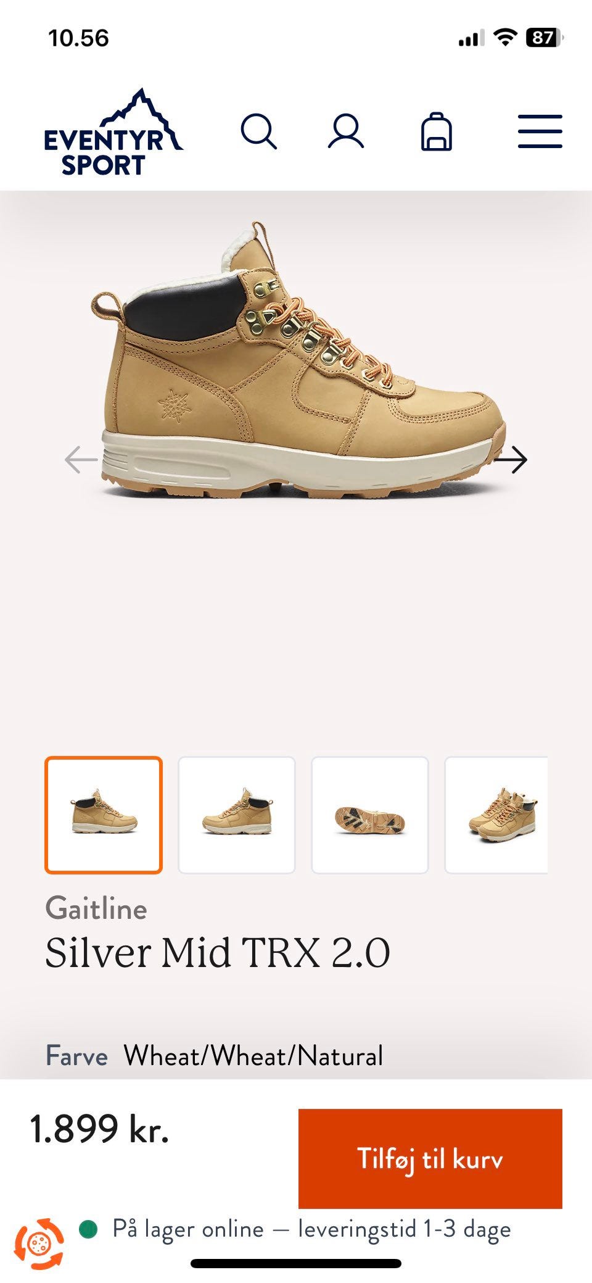
Task: Tap the battery indicator in status bar
Action: [545, 38]
